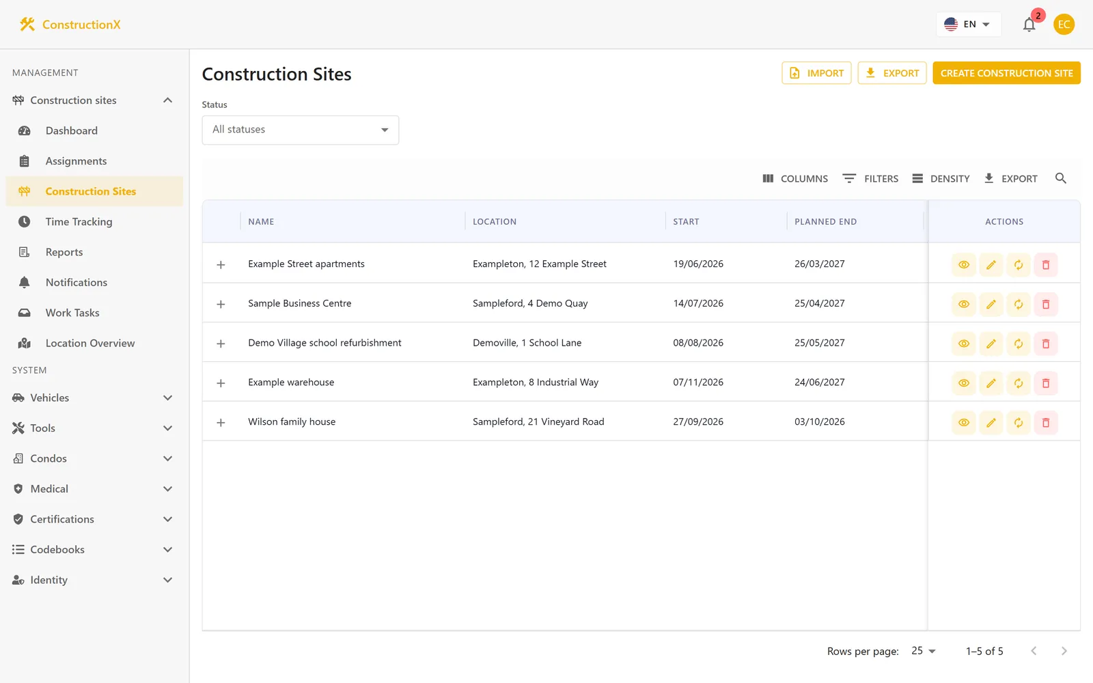Expand the Wilson family house row
This screenshot has width=1093, height=683.
(221, 423)
